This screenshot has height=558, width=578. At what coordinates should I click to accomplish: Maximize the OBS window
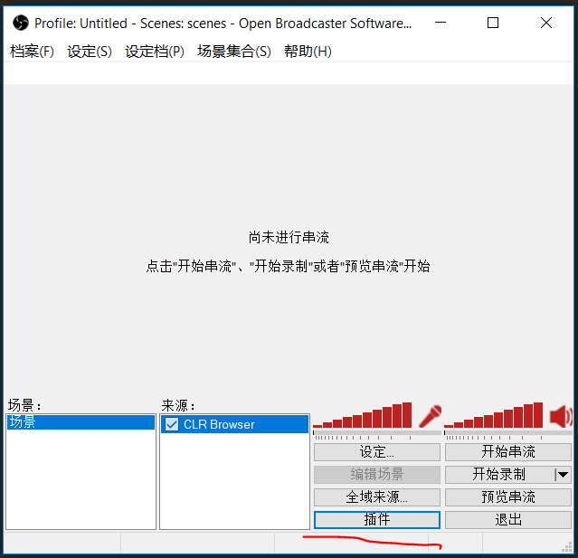[493, 23]
